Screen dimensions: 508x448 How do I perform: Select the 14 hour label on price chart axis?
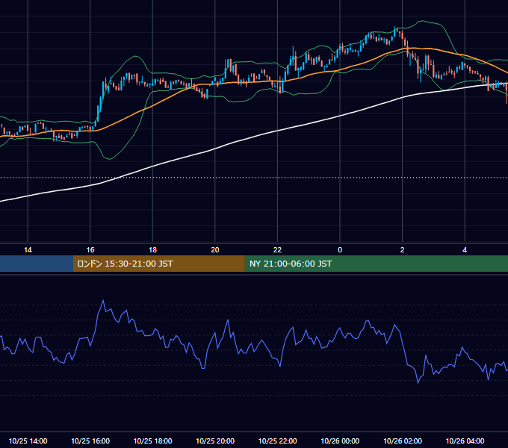[28, 250]
